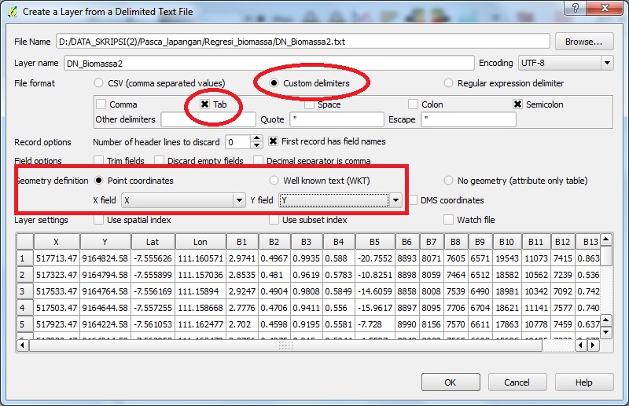Click cell 8990 in row 5

coord(407,324)
